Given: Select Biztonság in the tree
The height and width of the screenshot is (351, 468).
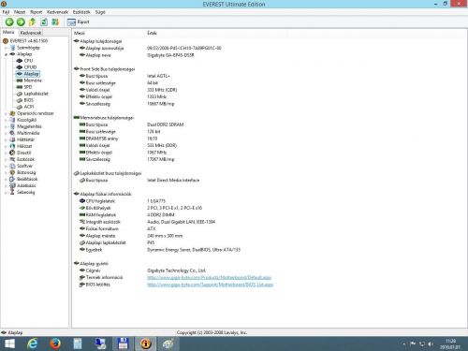Looking at the screenshot, I should (26, 172).
